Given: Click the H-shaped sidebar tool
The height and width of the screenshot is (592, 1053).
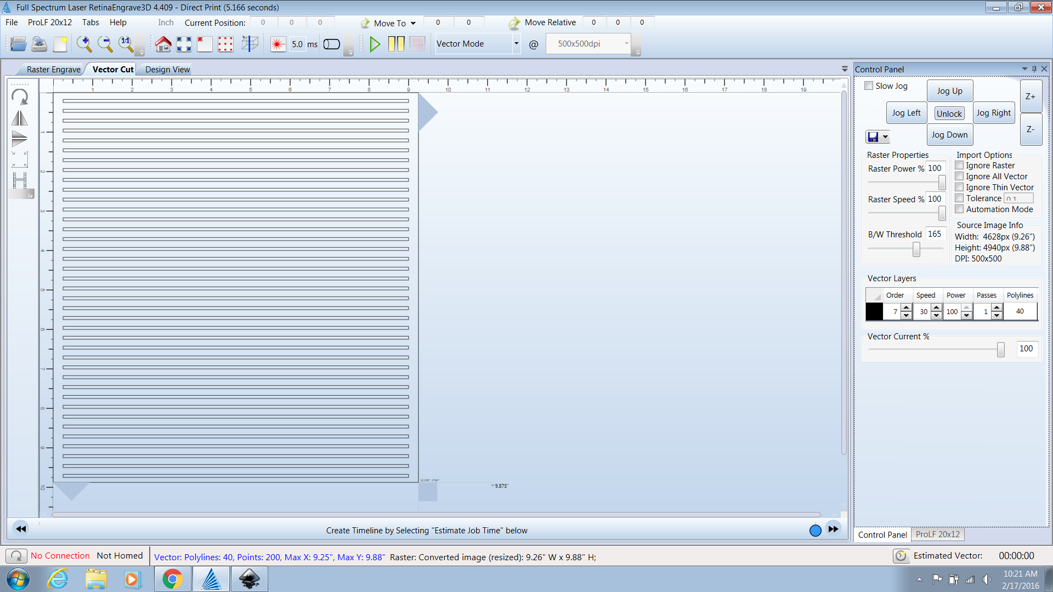Looking at the screenshot, I should (20, 180).
